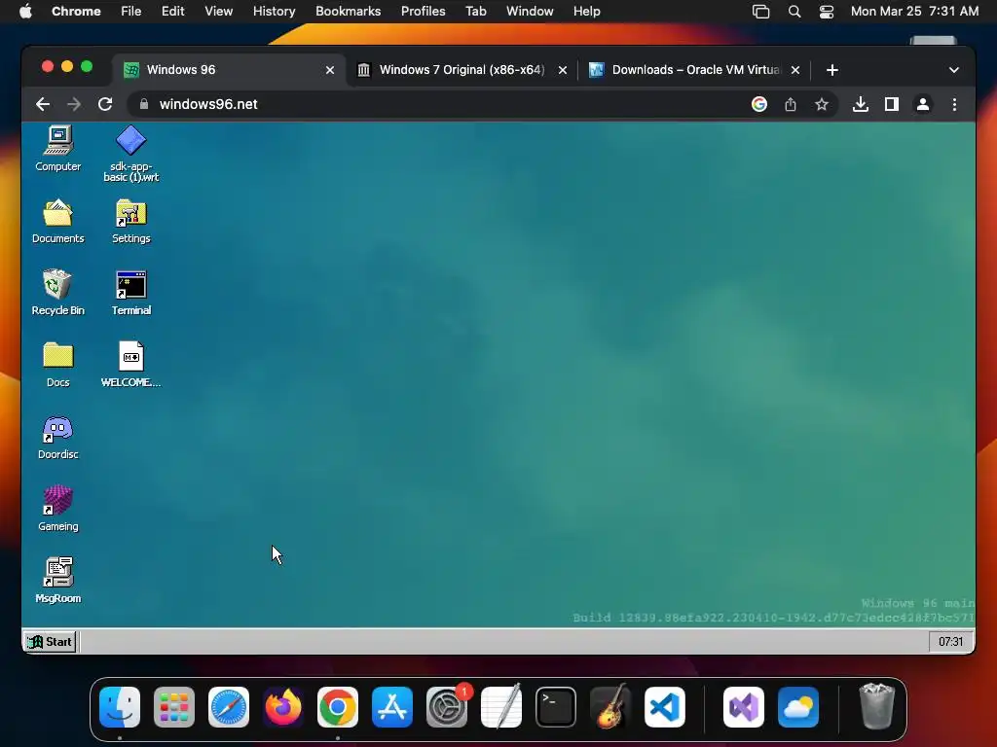The height and width of the screenshot is (747, 997).
Task: Go back with the browser back arrow
Action: 43,104
